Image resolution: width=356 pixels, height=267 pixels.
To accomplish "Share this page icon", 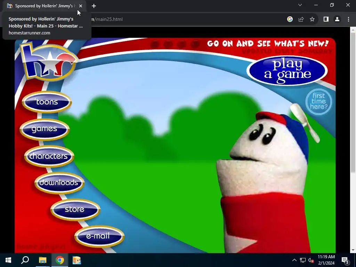I will (301, 19).
